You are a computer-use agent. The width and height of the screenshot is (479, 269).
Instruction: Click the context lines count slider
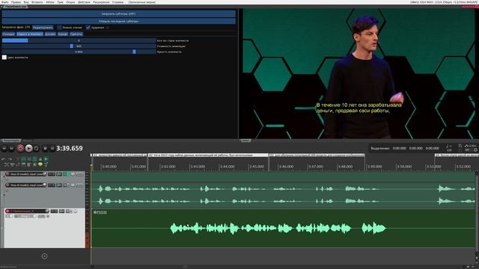79,40
